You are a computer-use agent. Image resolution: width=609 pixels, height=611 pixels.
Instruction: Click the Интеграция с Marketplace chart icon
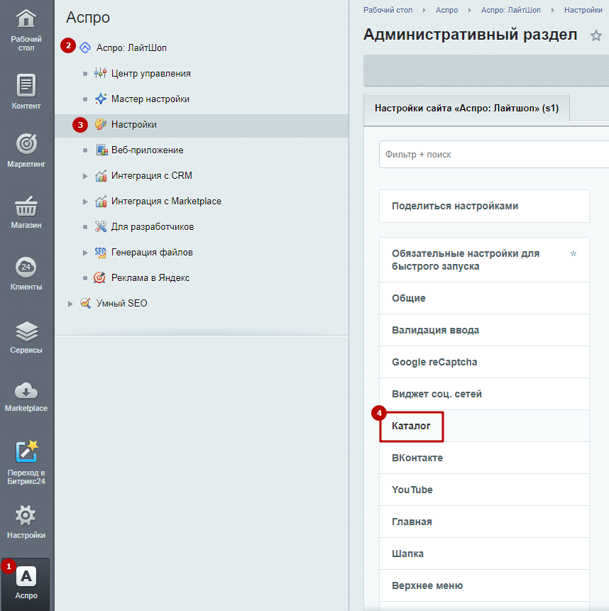(101, 202)
